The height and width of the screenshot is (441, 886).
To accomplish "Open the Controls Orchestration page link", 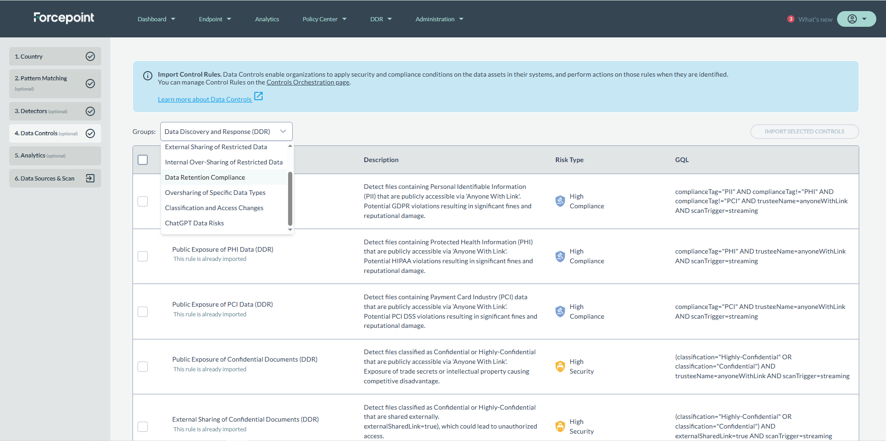I will (x=308, y=82).
